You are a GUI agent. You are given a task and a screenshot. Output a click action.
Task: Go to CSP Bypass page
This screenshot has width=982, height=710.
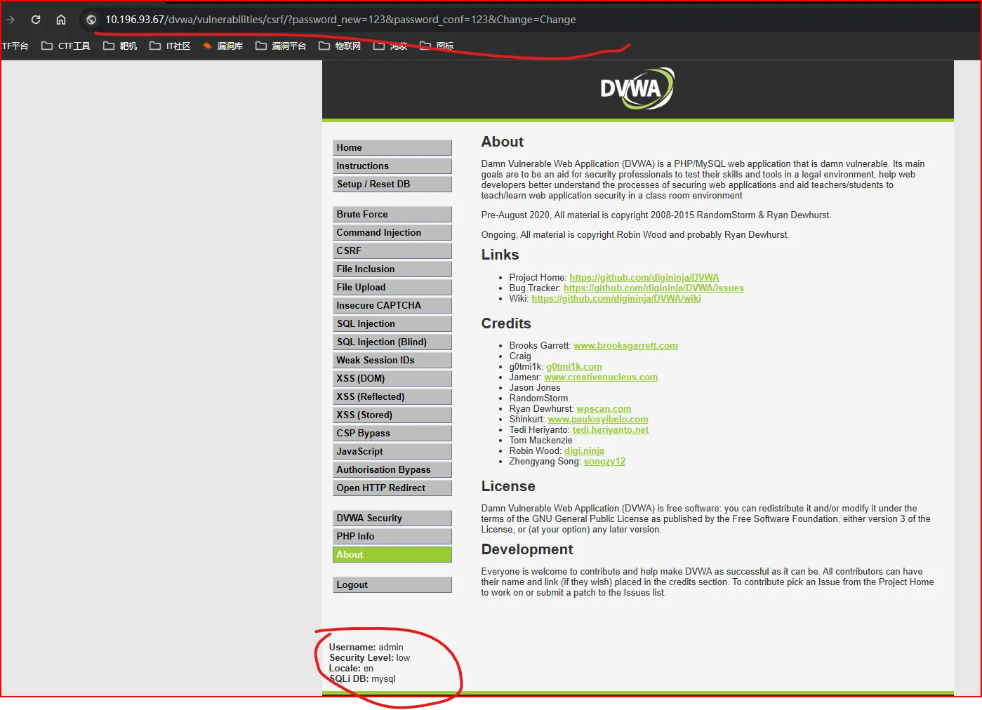pos(392,433)
